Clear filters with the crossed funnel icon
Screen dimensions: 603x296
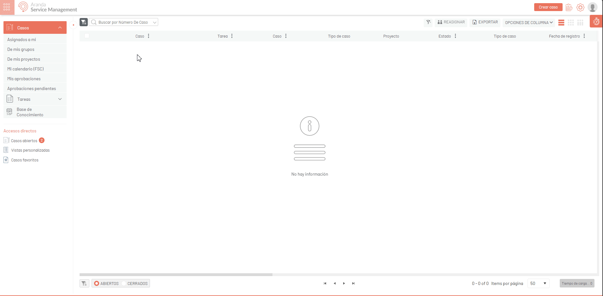click(428, 22)
